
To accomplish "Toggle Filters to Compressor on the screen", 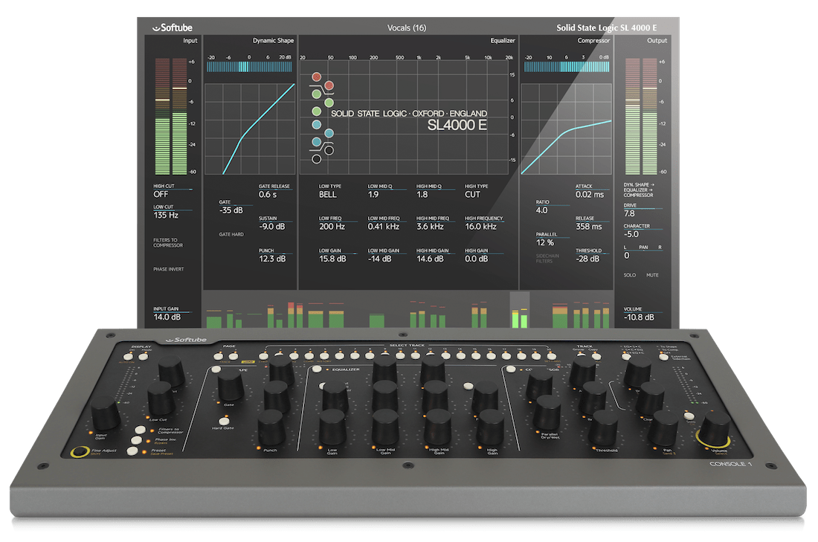I will pos(168,242).
